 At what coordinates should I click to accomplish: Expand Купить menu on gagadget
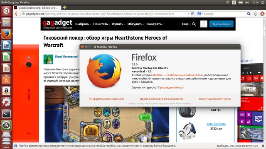[x=118, y=24]
